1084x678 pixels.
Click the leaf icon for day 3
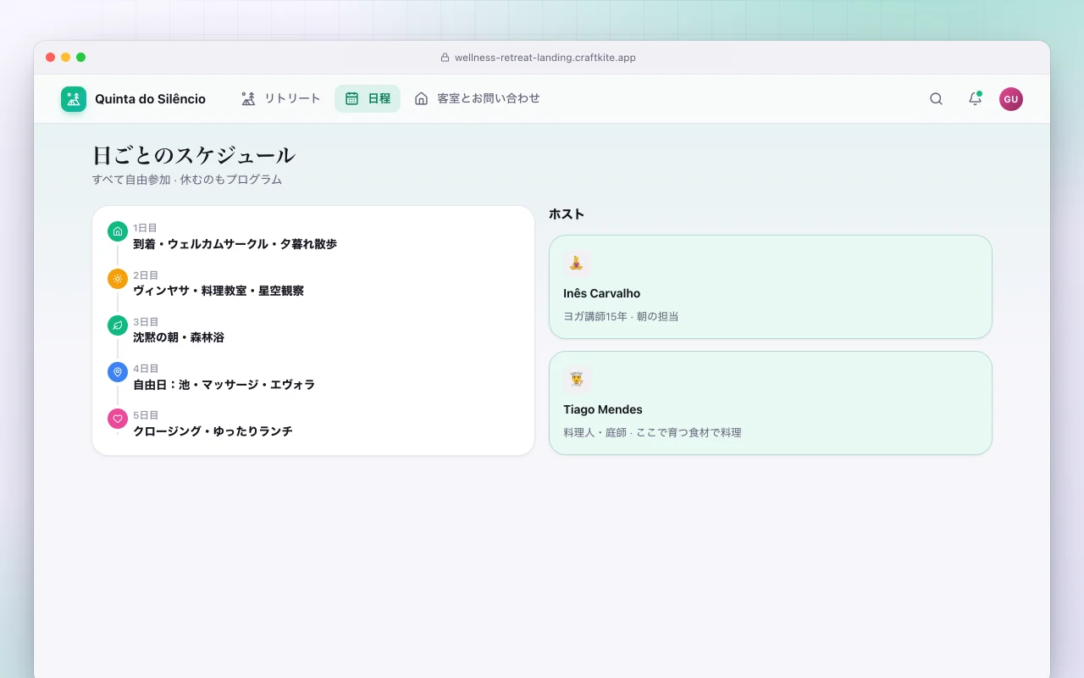click(x=118, y=325)
